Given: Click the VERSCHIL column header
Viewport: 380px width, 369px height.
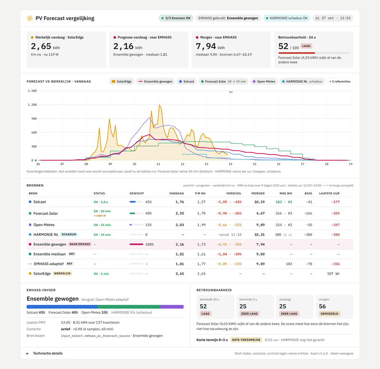Looking at the screenshot, I should pos(234,193).
